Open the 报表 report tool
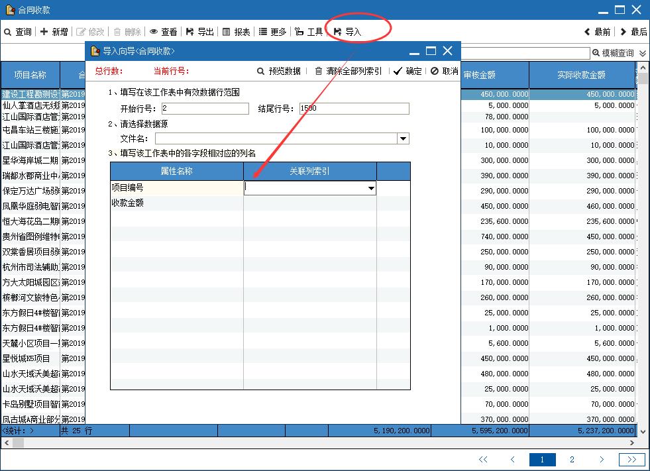This screenshot has width=650, height=471. 236,32
